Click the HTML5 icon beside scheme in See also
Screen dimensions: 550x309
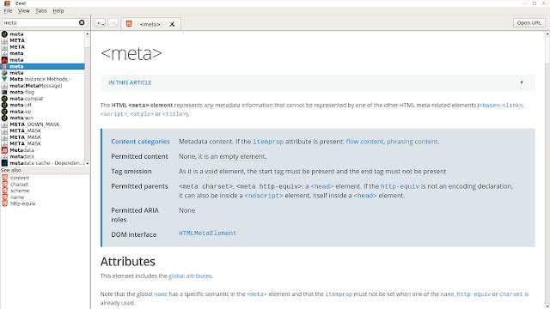point(4,191)
